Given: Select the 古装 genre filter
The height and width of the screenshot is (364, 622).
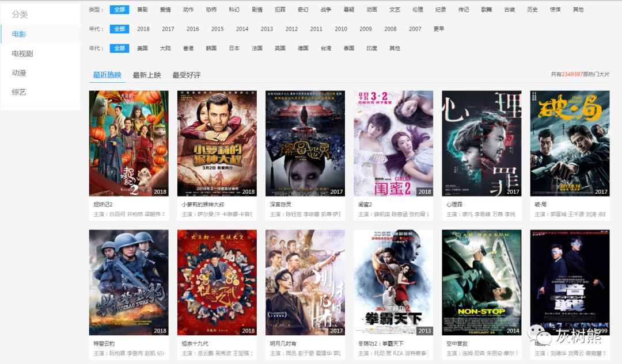Looking at the screenshot, I should (510, 10).
